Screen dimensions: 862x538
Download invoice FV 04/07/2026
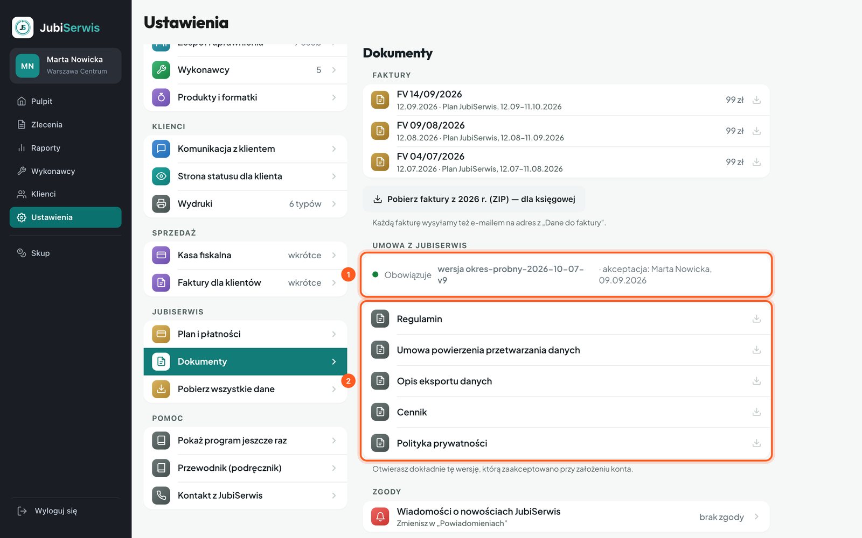[x=756, y=162]
